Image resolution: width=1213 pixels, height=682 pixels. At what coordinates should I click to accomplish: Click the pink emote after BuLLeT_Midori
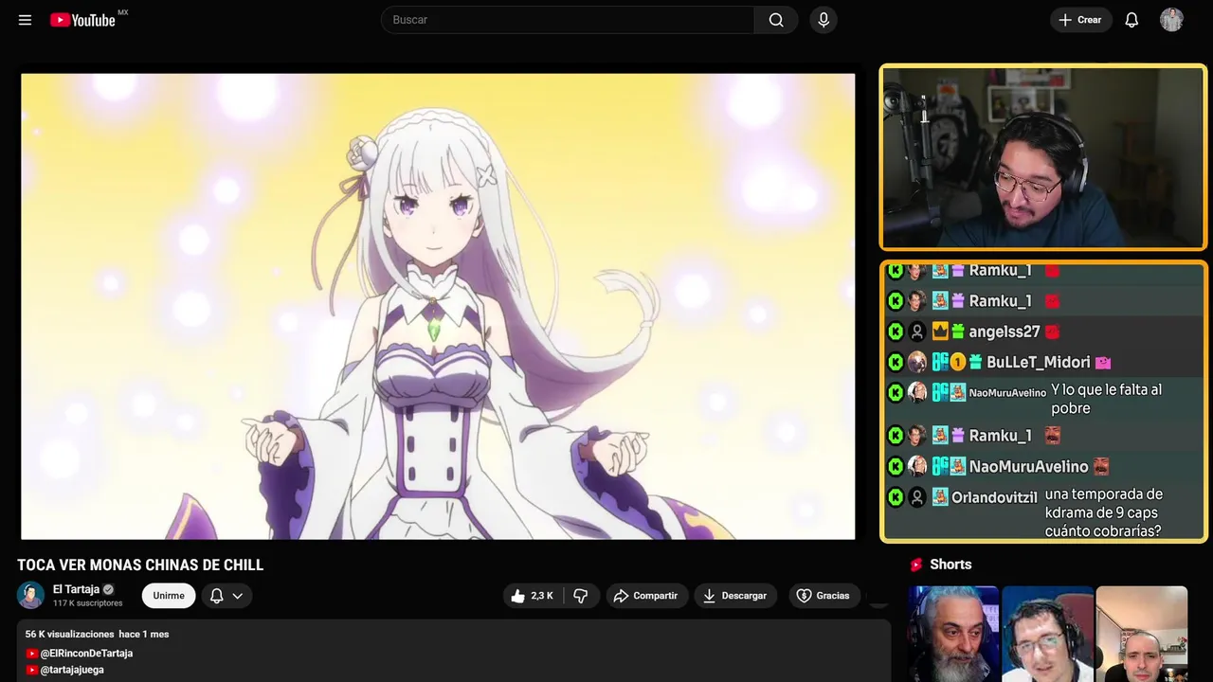coord(1102,363)
